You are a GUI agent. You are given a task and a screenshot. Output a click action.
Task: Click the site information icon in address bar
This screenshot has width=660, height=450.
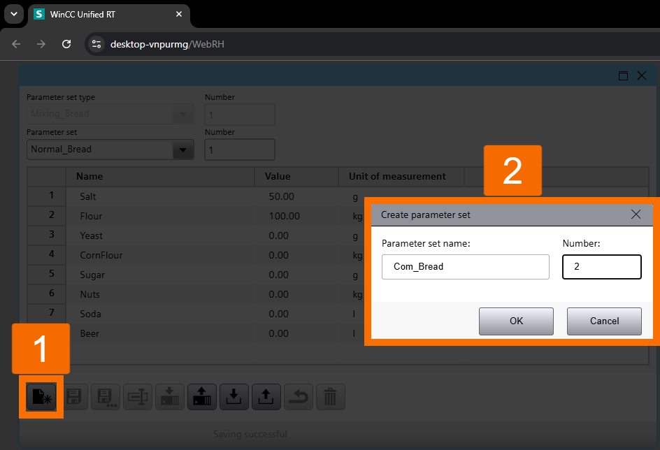(x=96, y=44)
